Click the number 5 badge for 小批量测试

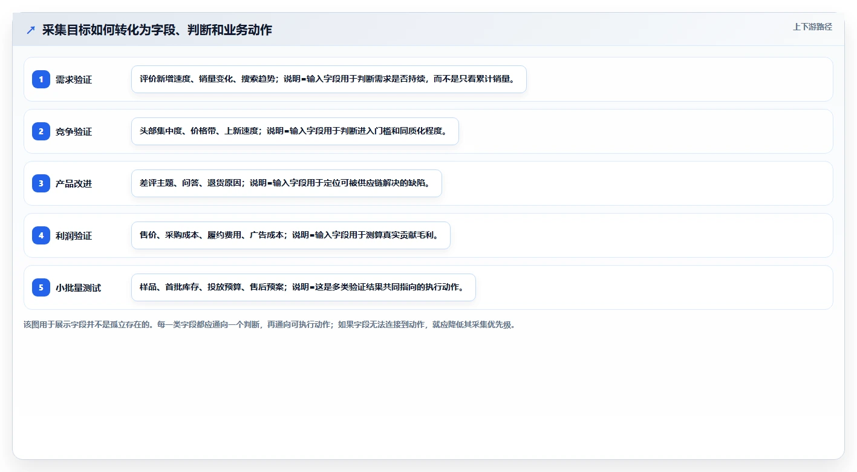click(41, 287)
